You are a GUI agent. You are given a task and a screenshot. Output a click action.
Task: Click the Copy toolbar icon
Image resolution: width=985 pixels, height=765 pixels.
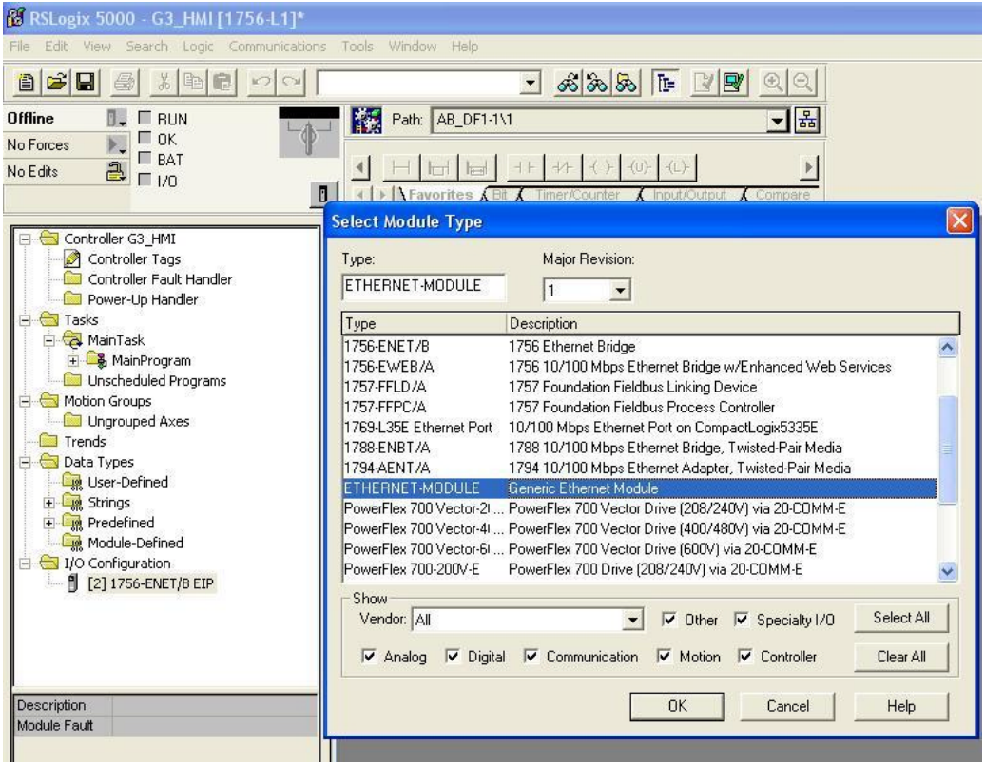193,83
